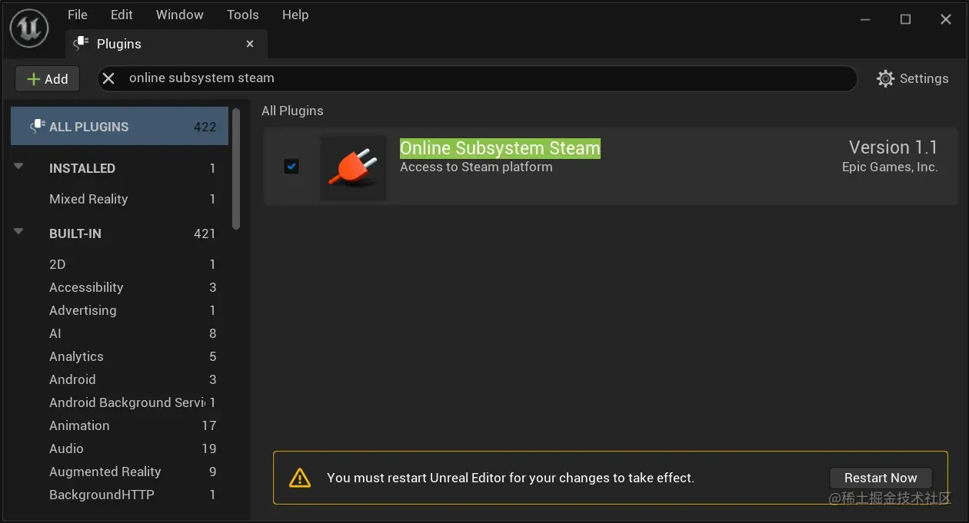This screenshot has height=523, width=969.
Task: Close the Plugins tab
Action: click(250, 44)
